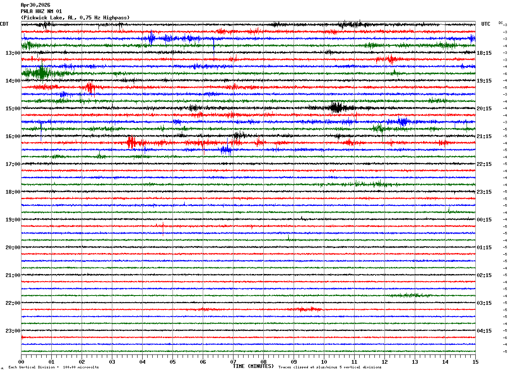
Task: Click the vertical division microvolts note
Action: pyautogui.click(x=53, y=367)
